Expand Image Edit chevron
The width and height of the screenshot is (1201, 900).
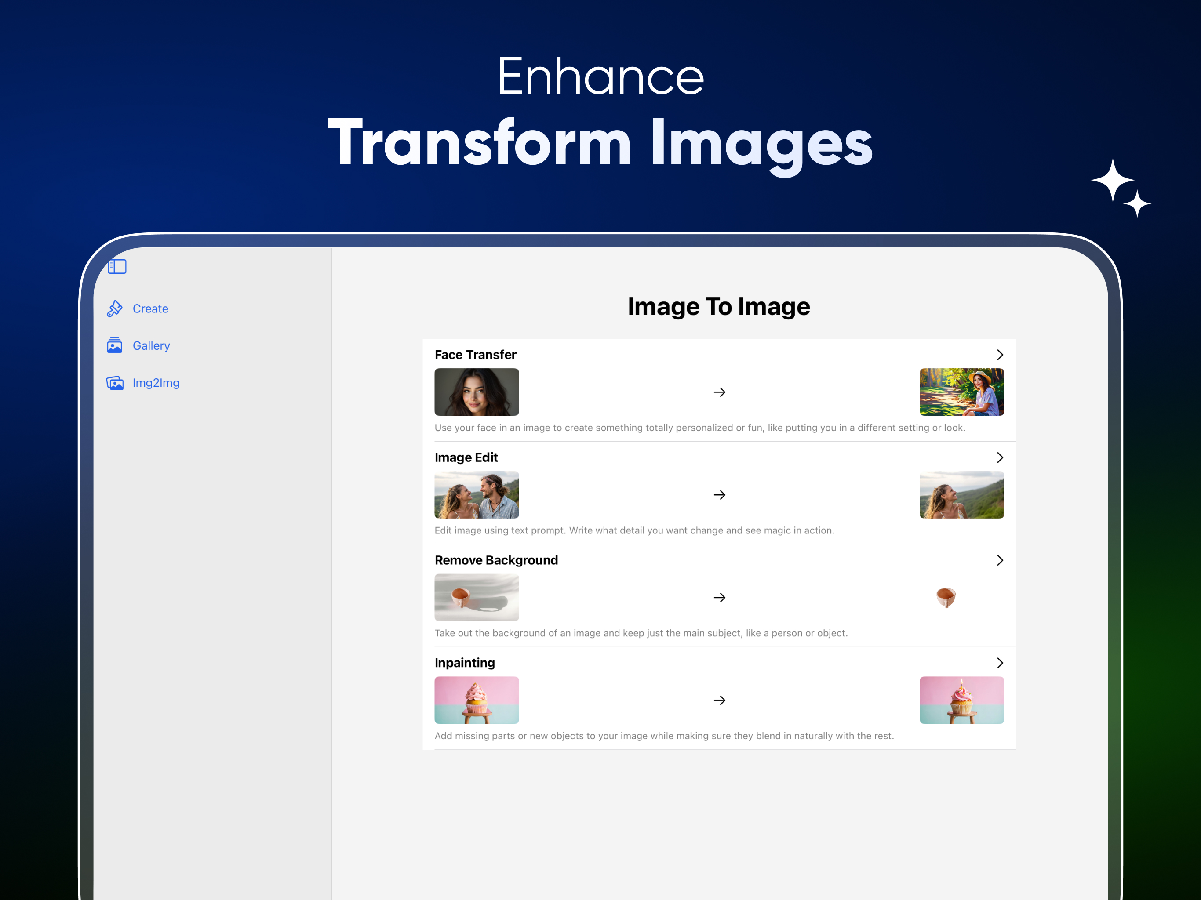point(1000,457)
